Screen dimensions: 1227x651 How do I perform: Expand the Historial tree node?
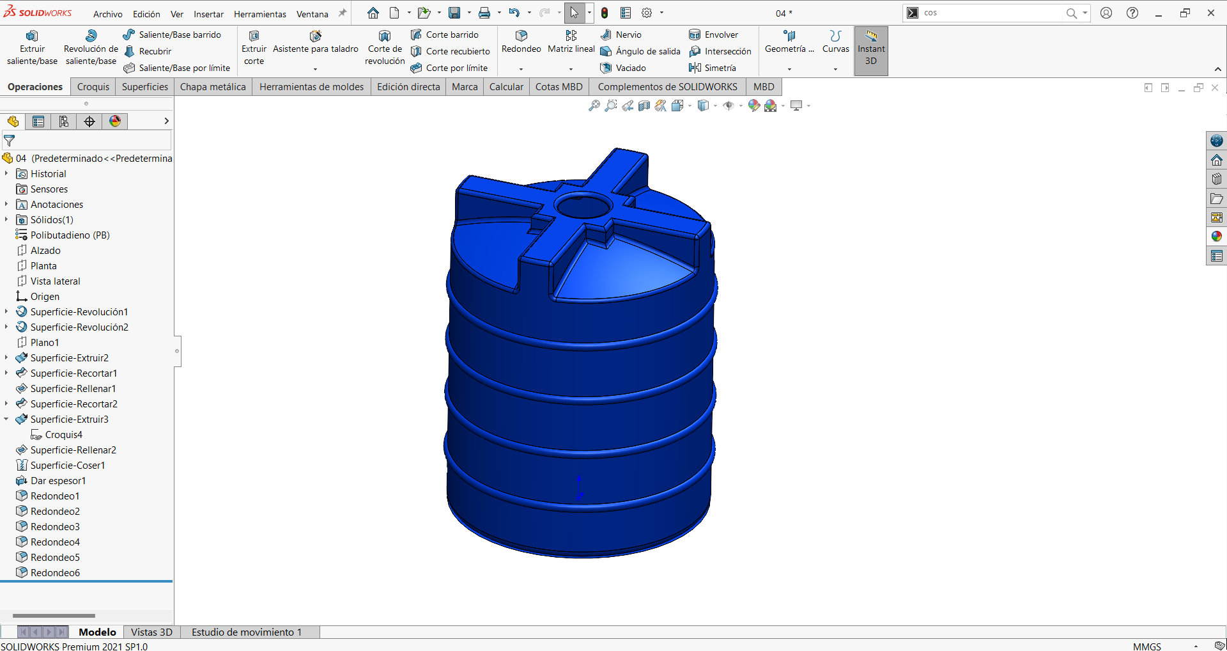click(x=6, y=173)
